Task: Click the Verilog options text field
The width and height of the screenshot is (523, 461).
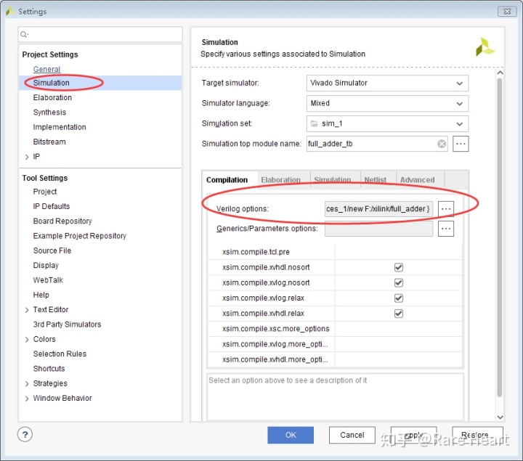Action: point(378,209)
